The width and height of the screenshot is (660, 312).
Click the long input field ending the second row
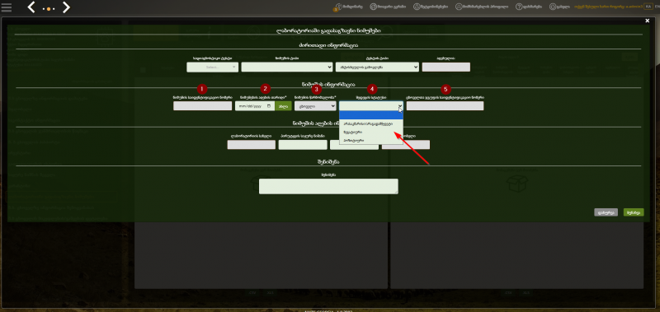[x=445, y=106]
